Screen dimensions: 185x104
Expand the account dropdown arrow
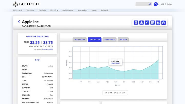pyautogui.click(x=159, y=4)
